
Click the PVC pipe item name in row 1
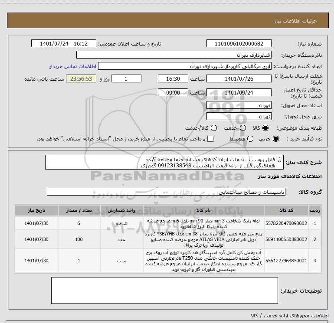click(x=203, y=224)
